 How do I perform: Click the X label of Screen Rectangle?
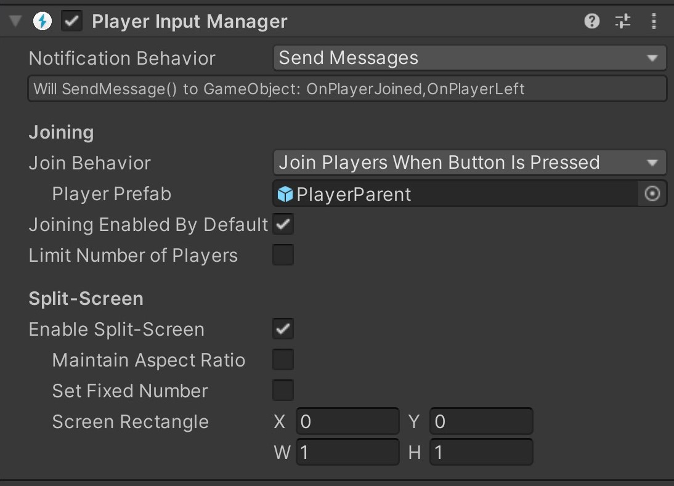[x=280, y=422]
